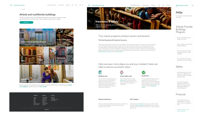Screen dimensions: 204x115
Task: Click the Host Protection Insurance link
Action: tap(105, 52)
